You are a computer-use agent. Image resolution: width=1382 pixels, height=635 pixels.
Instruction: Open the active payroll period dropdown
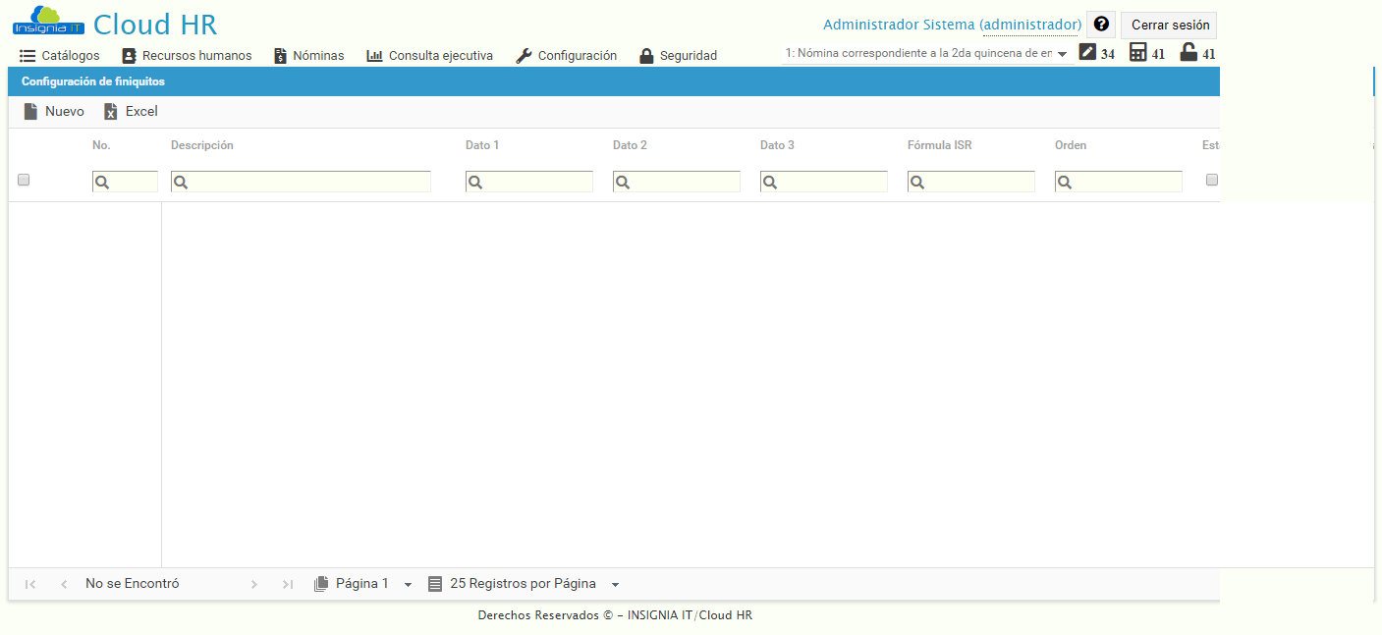pos(1064,53)
